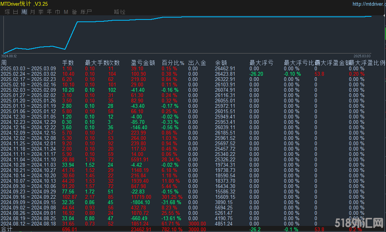386x232 pixels.
Task: Click the balance value 15609.15
Action: coord(225,197)
